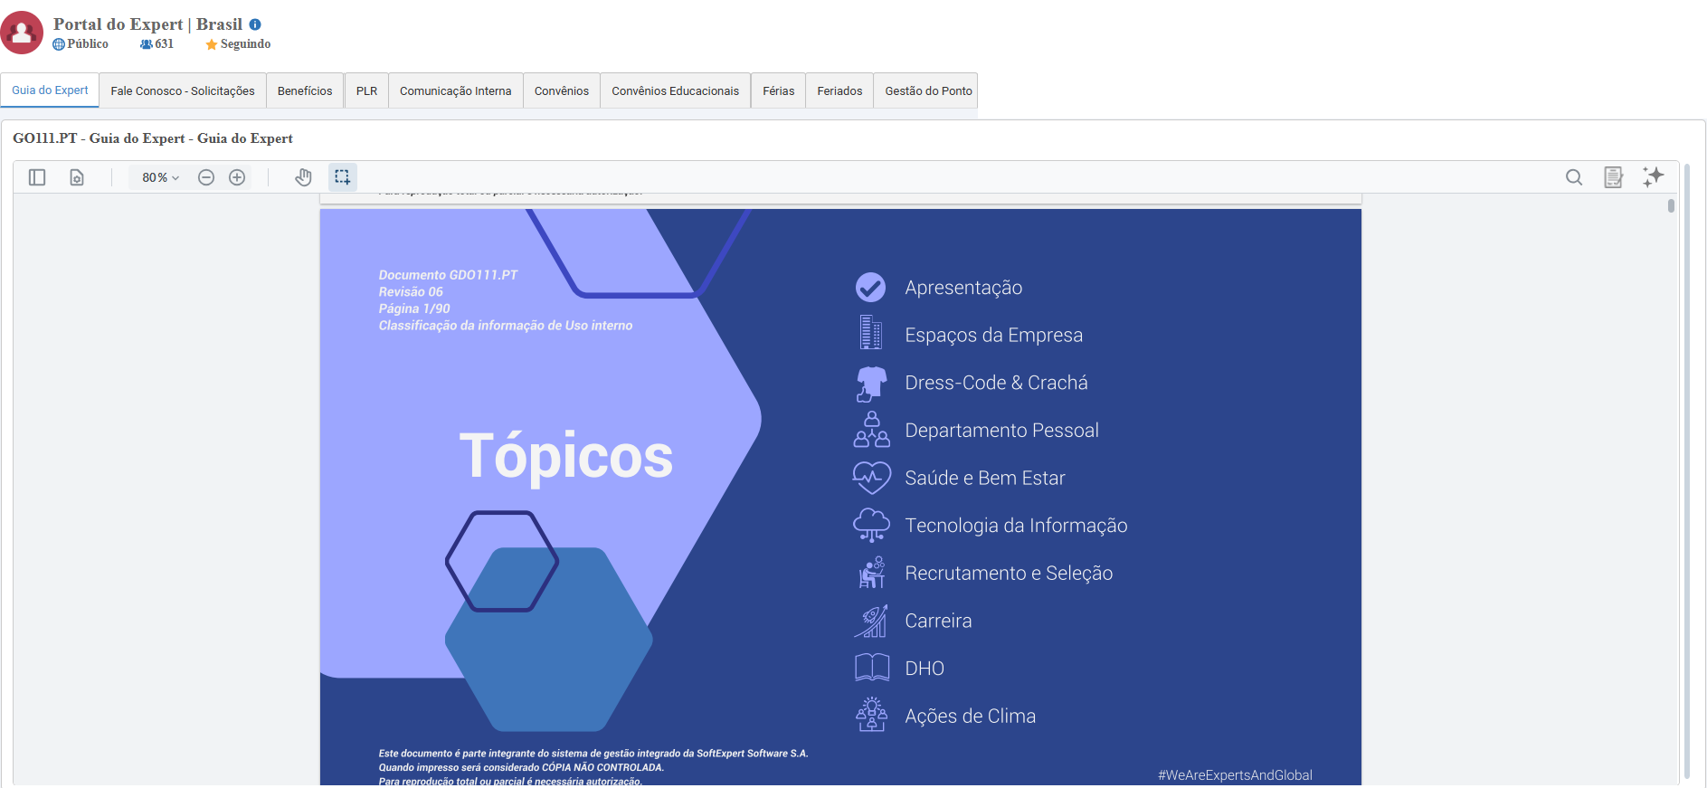The width and height of the screenshot is (1707, 788).
Task: Zoom in with the plus icon
Action: pyautogui.click(x=237, y=177)
